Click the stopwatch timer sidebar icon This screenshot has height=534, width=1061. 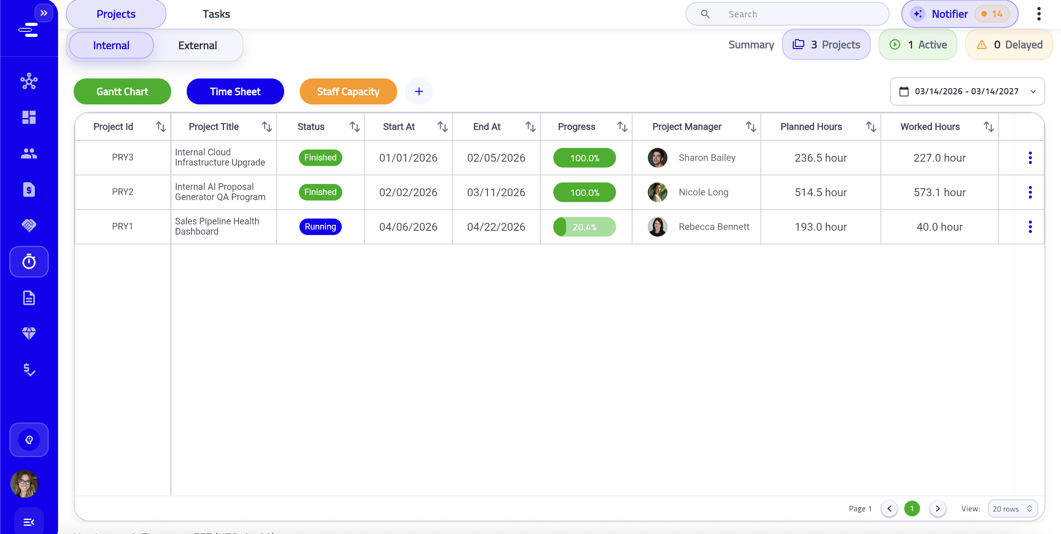tap(29, 262)
